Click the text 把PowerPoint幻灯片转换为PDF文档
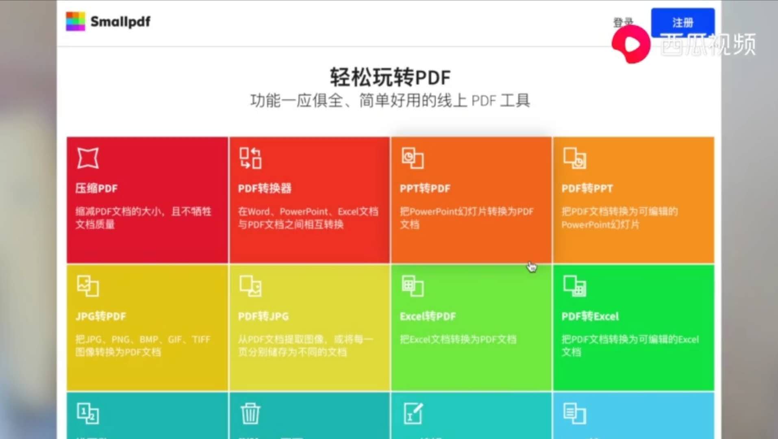Image resolution: width=778 pixels, height=439 pixels. (x=467, y=218)
